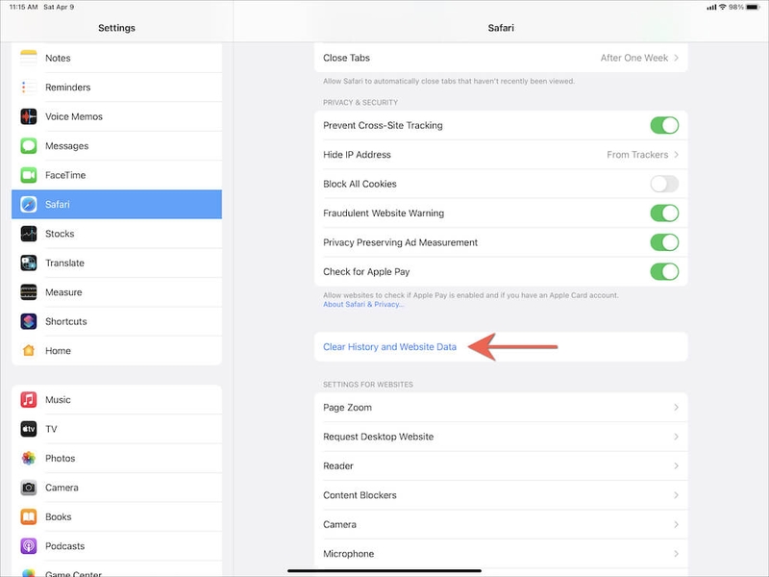This screenshot has height=577, width=769.
Task: Open the Notes app icon in sidebar
Action: click(x=29, y=58)
